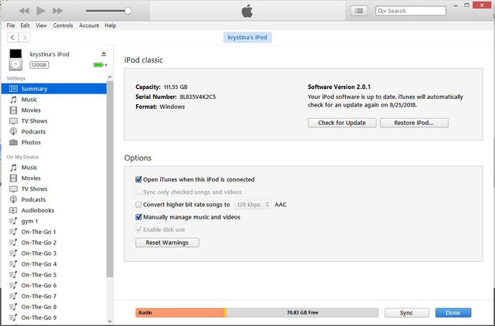
Task: Open Podcasts under Settings
Action: 54,132
